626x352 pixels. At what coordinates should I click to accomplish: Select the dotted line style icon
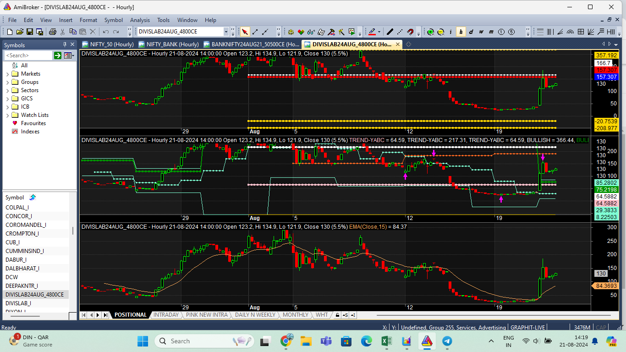point(400,32)
